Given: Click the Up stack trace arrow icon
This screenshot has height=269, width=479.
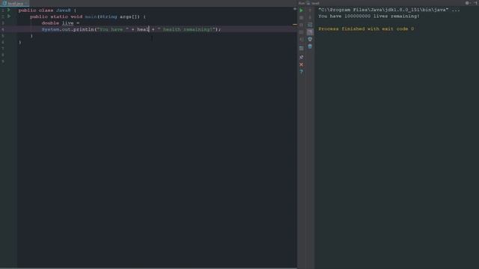Looking at the screenshot, I should (x=310, y=10).
